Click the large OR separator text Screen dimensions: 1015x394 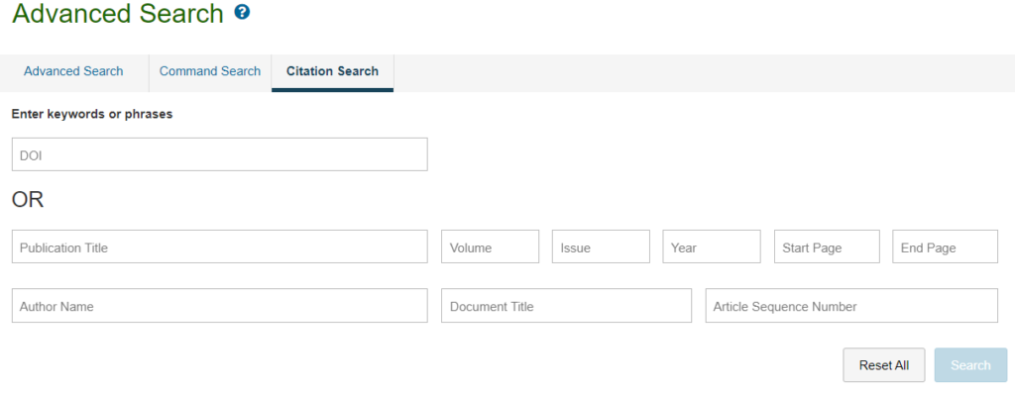pos(28,200)
